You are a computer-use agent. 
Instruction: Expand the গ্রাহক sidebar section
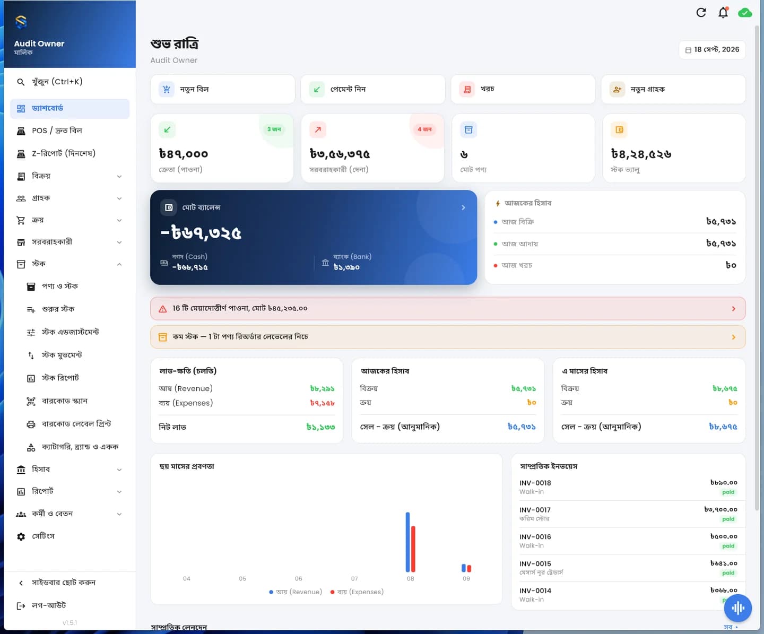[70, 198]
